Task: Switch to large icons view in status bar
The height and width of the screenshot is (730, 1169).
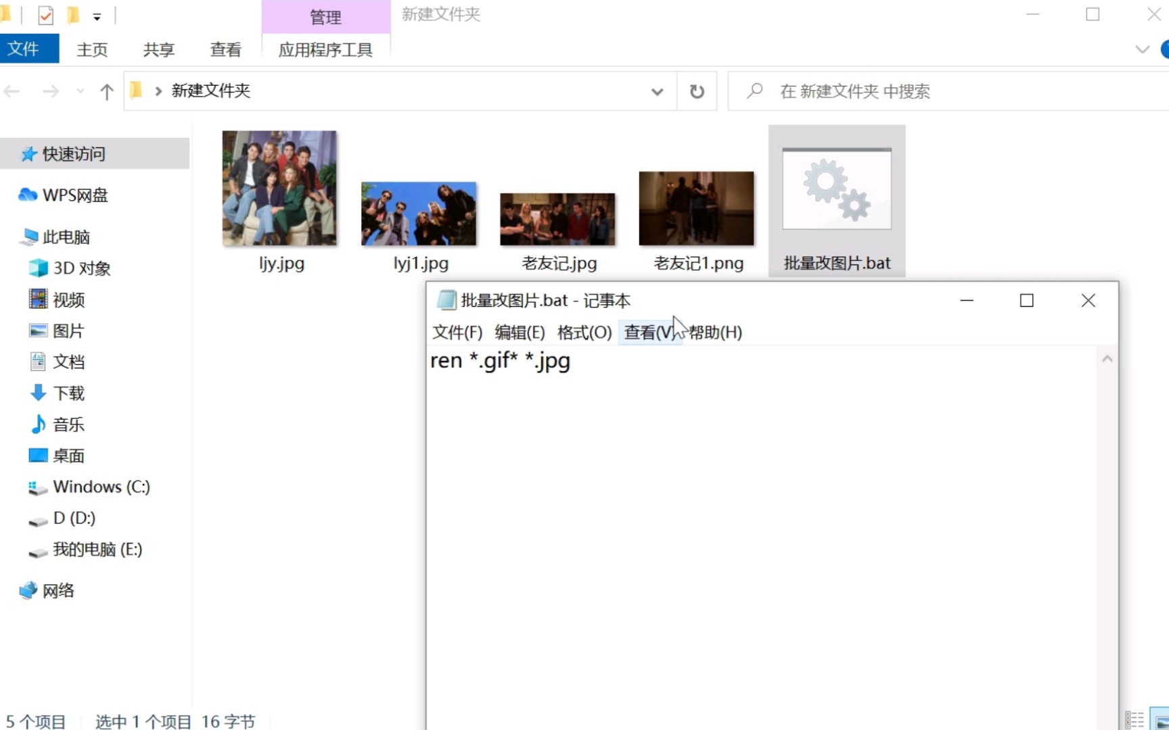Action: coord(1160,721)
